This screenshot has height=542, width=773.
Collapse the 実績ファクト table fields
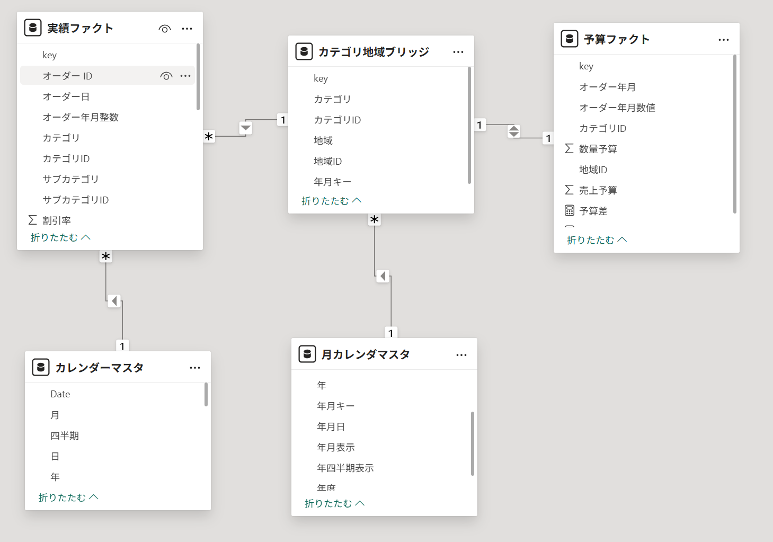pyautogui.click(x=60, y=237)
